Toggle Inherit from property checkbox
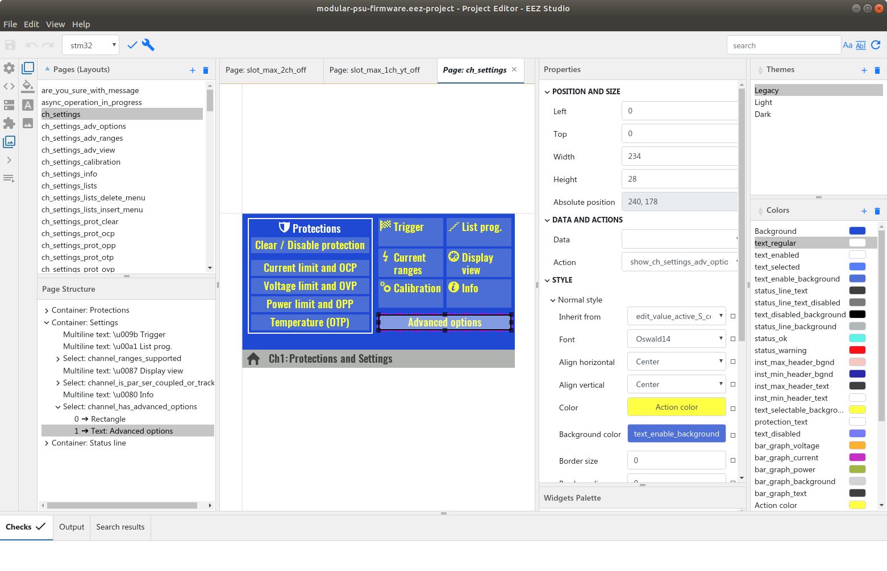The width and height of the screenshot is (887, 571). click(x=733, y=316)
